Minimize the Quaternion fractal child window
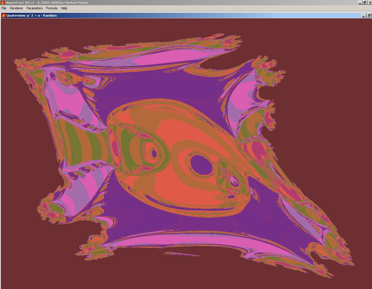 364,15
